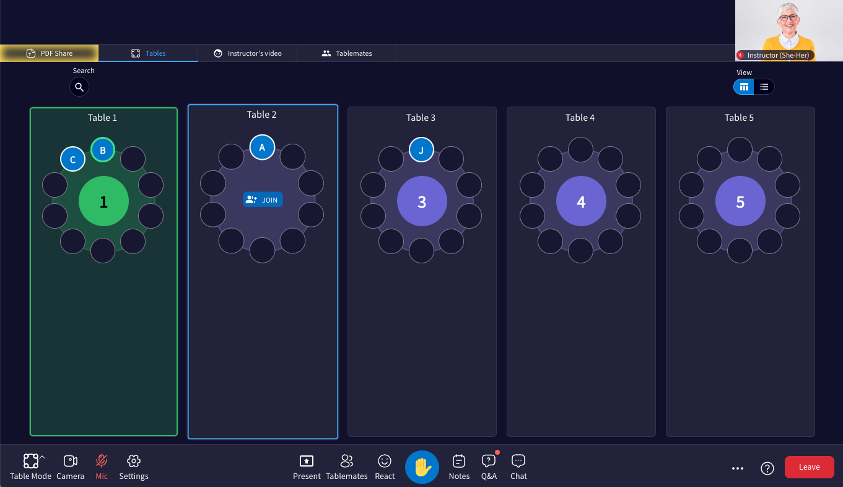
Task: Select participant B avatar at Table 1
Action: point(103,150)
